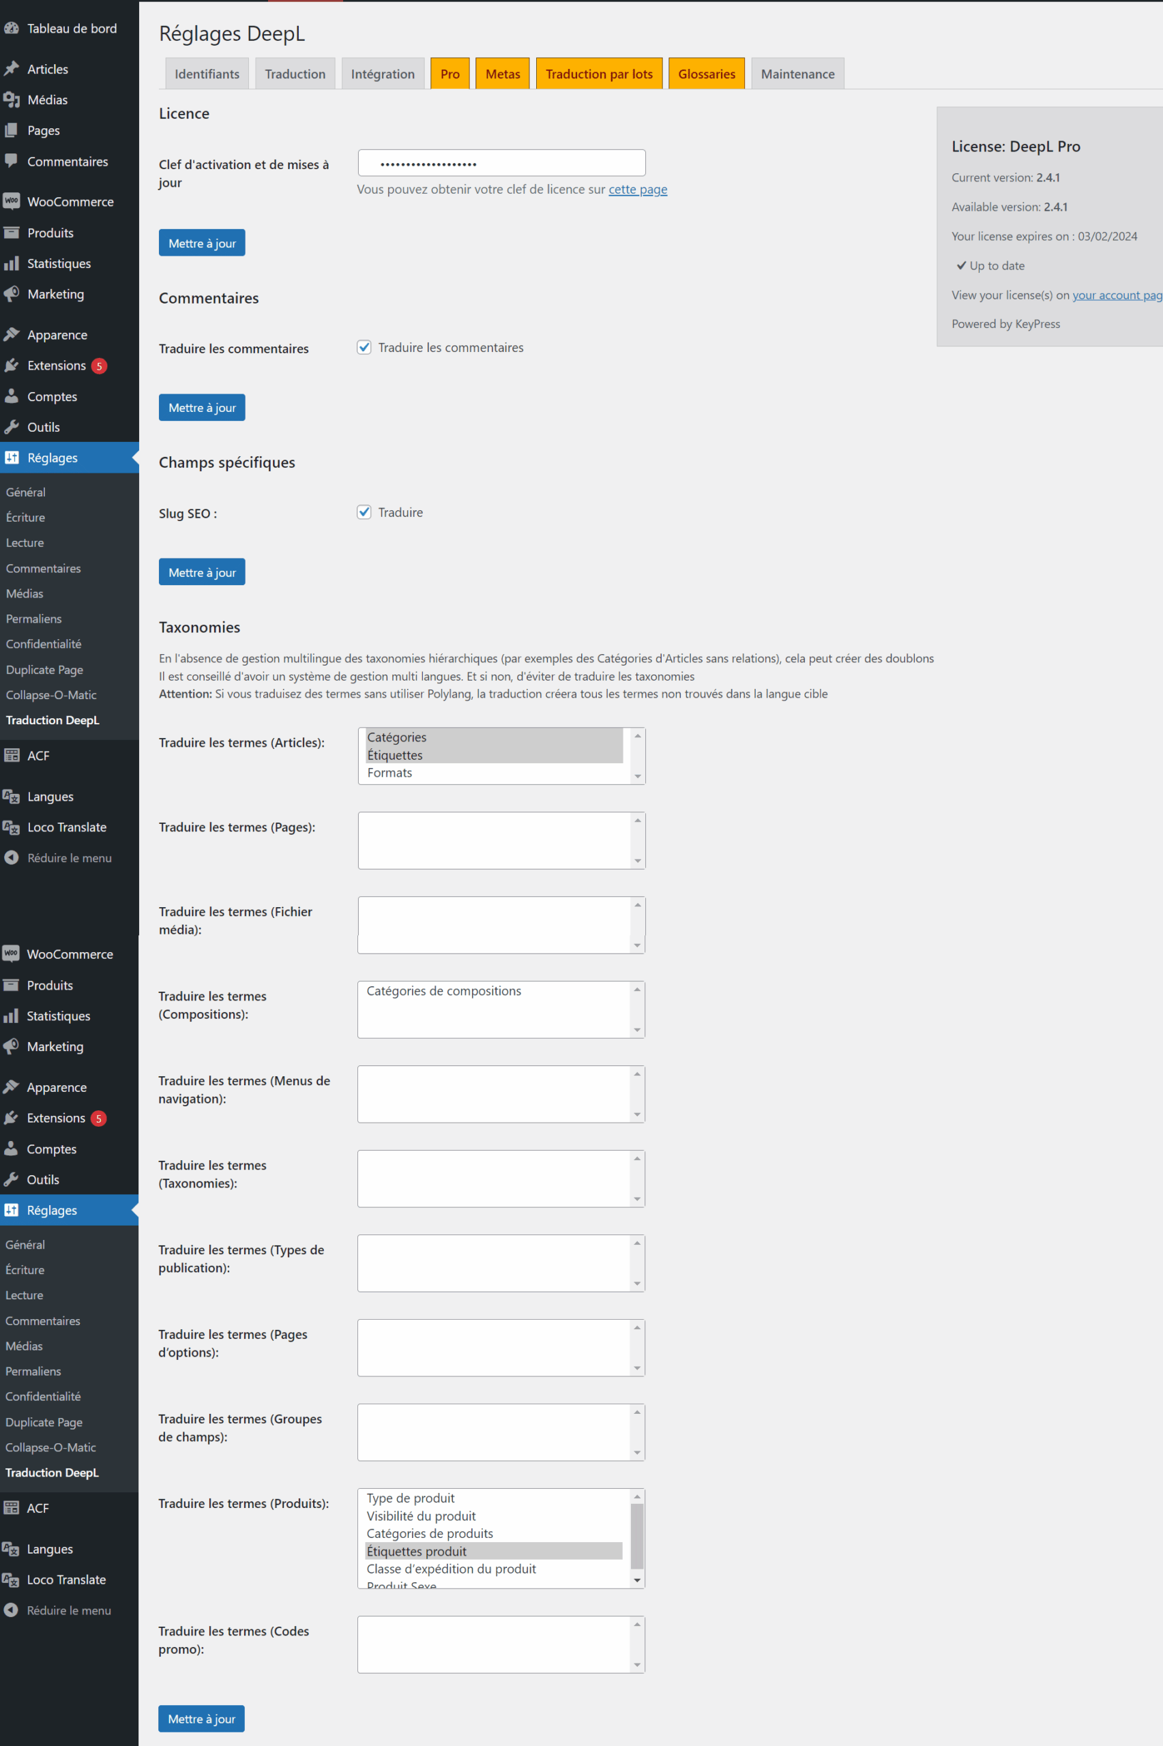Switch to the Glossaries tab

(x=706, y=74)
